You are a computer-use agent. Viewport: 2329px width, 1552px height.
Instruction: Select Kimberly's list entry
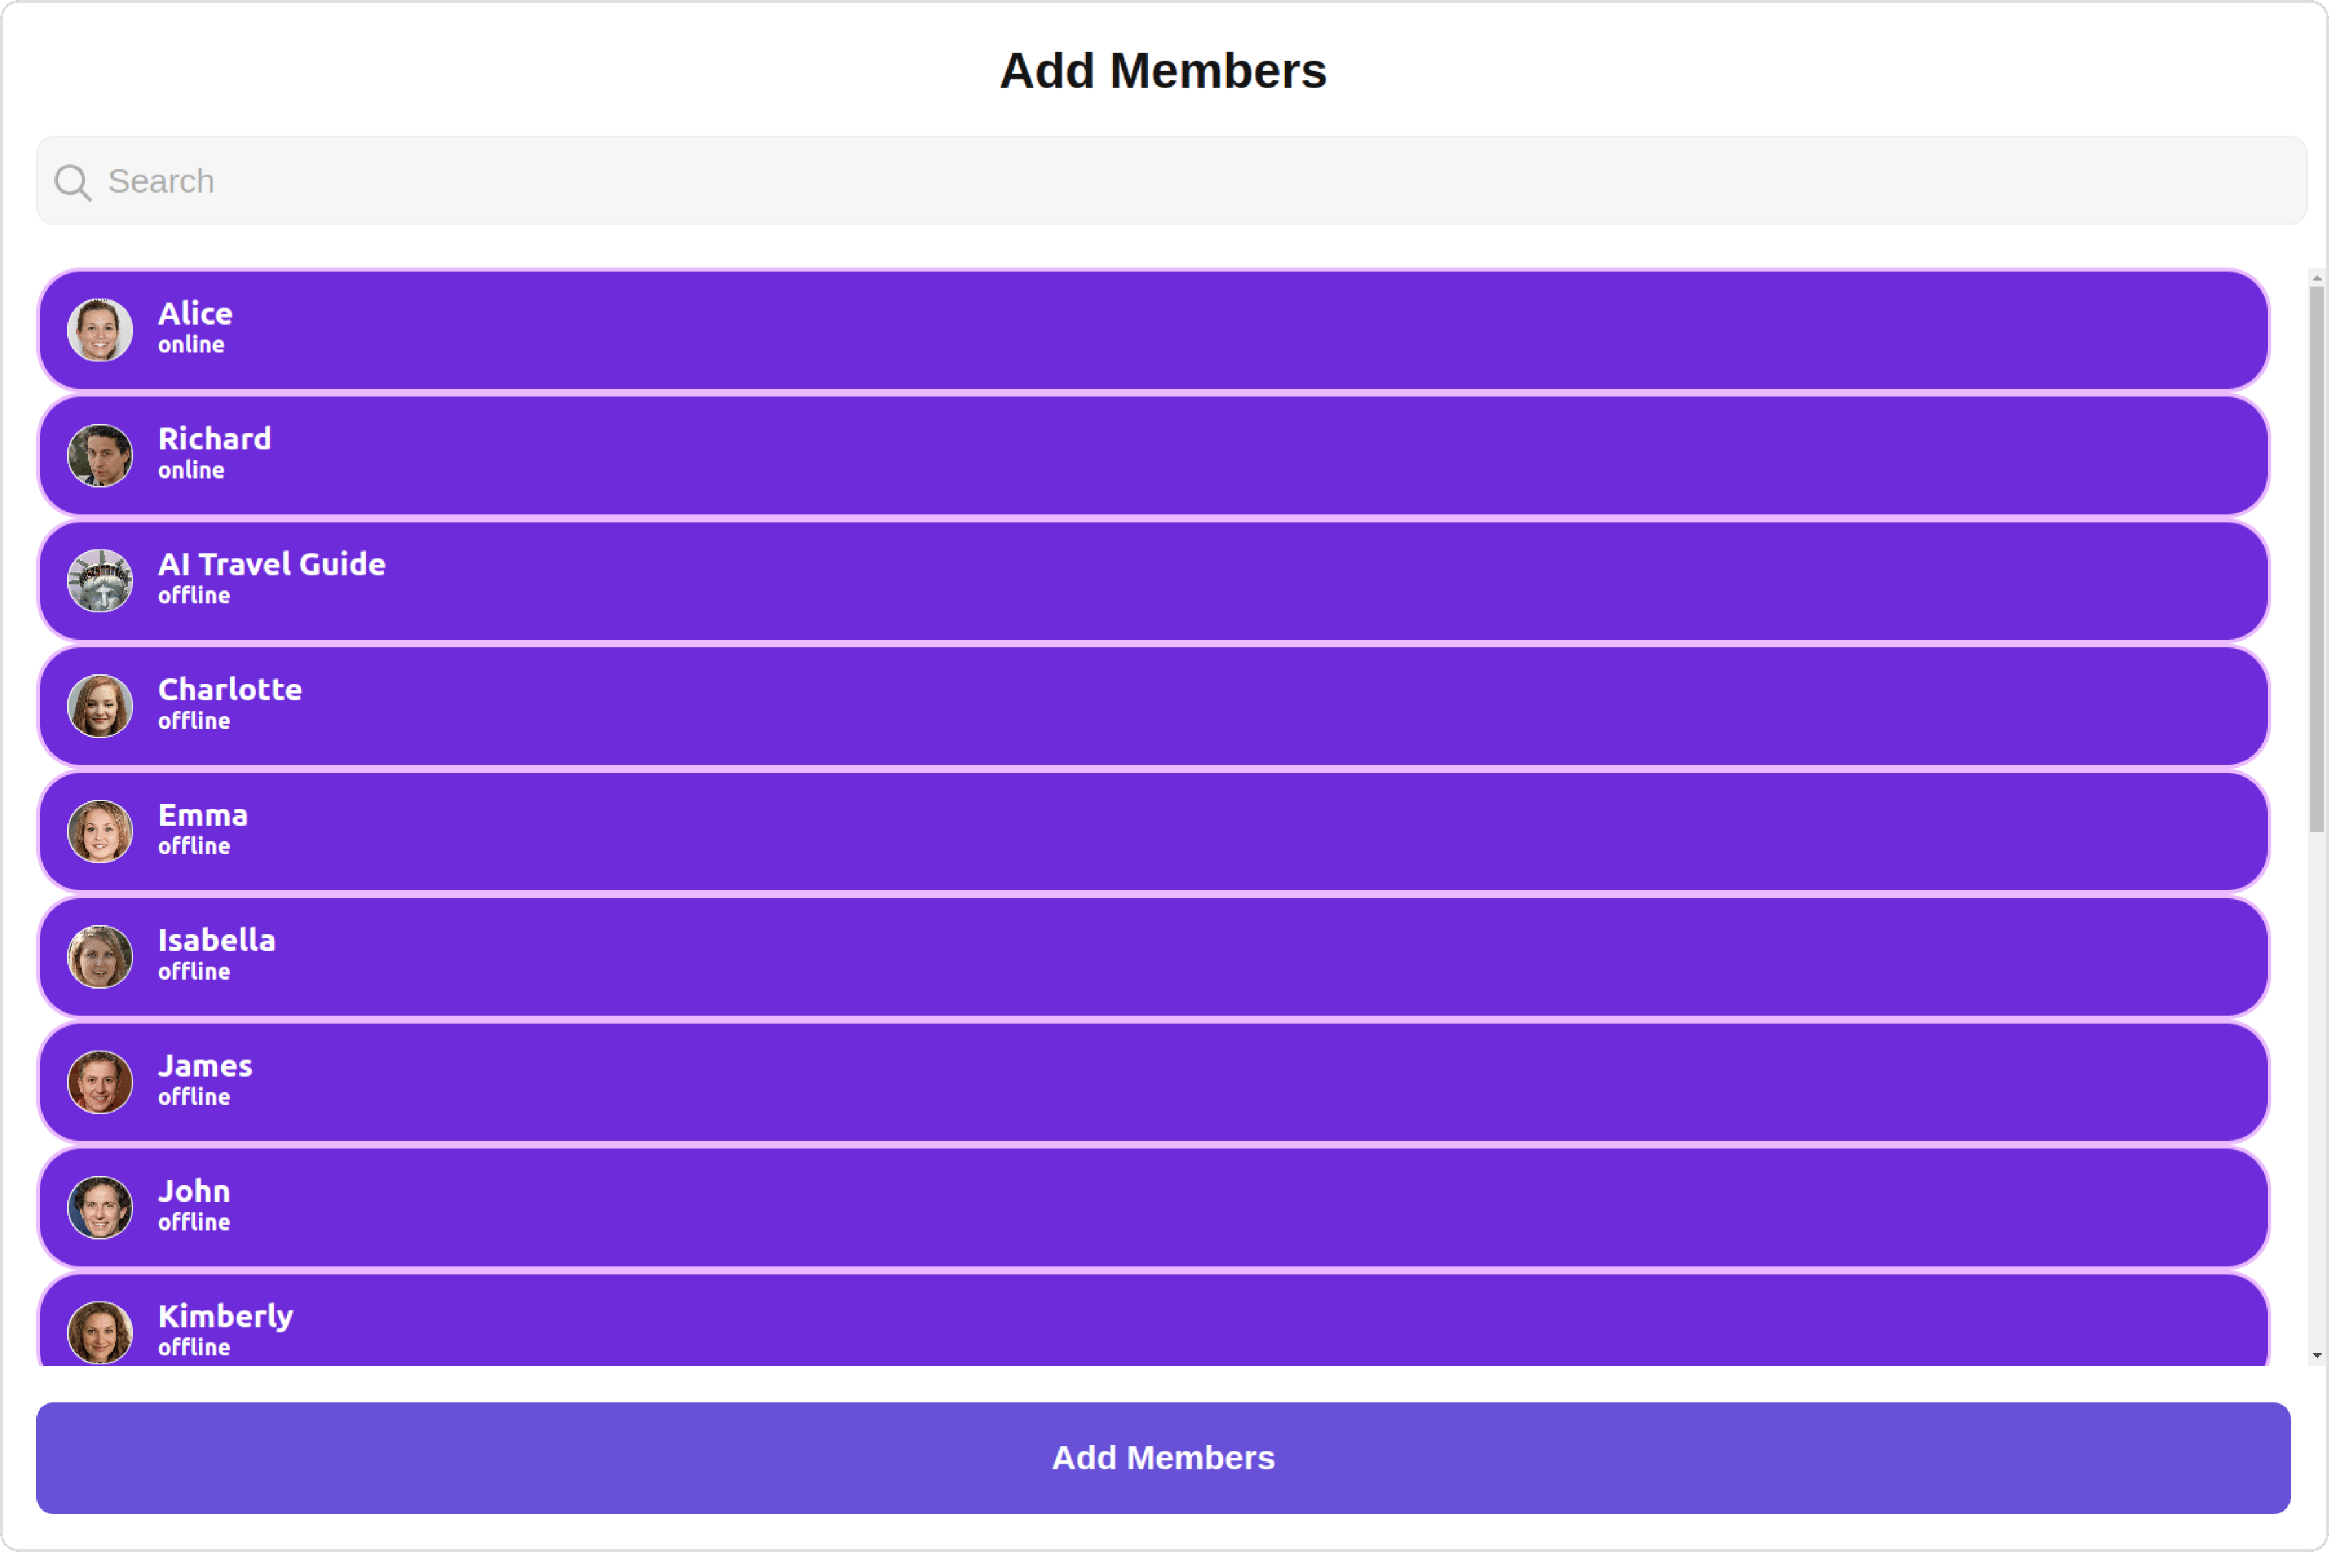[x=1154, y=1320]
